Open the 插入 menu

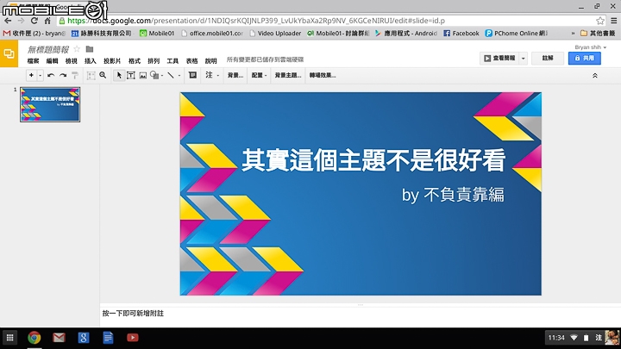pos(91,61)
